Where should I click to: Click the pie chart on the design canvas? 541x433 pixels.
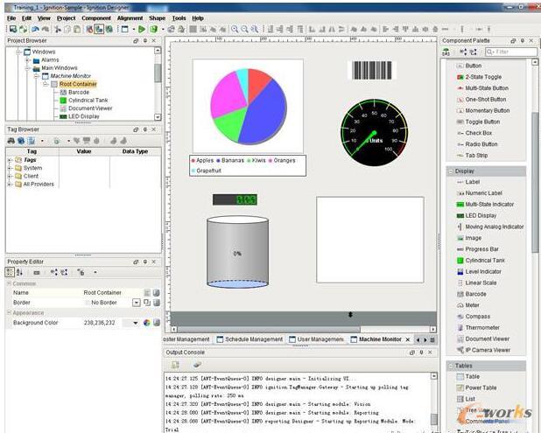(248, 106)
